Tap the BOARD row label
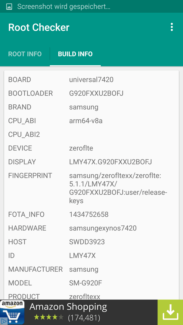This screenshot has height=325, width=183. [20, 79]
